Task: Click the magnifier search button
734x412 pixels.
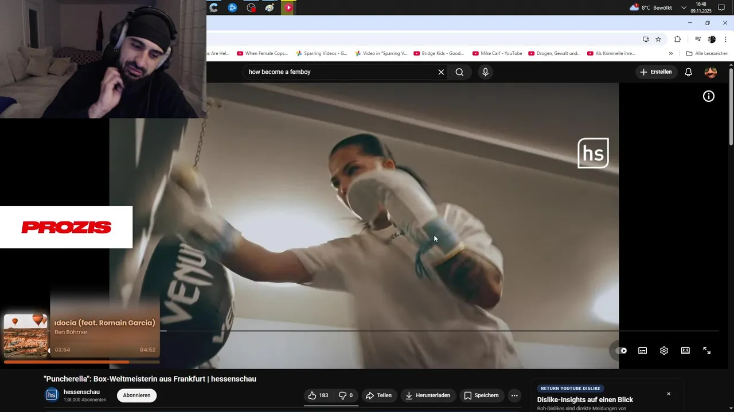Action: click(x=459, y=72)
